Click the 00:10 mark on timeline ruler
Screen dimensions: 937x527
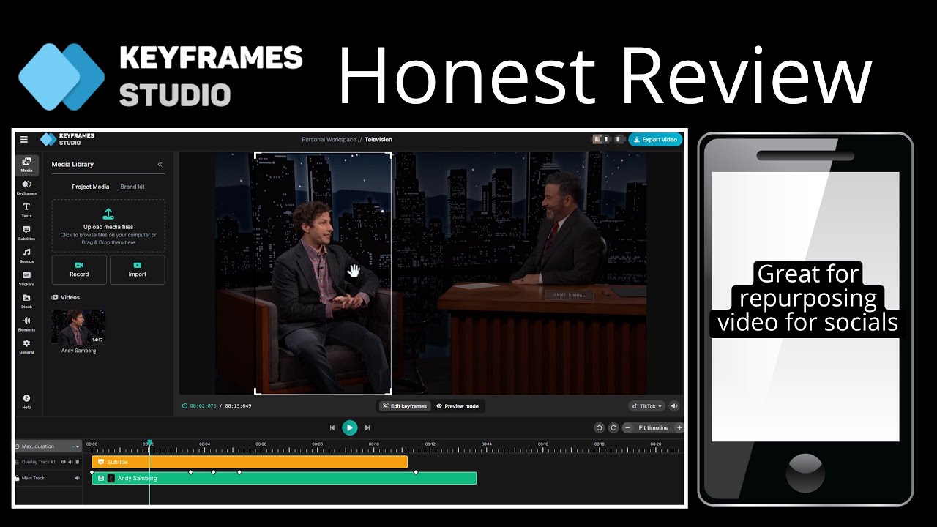tap(373, 444)
